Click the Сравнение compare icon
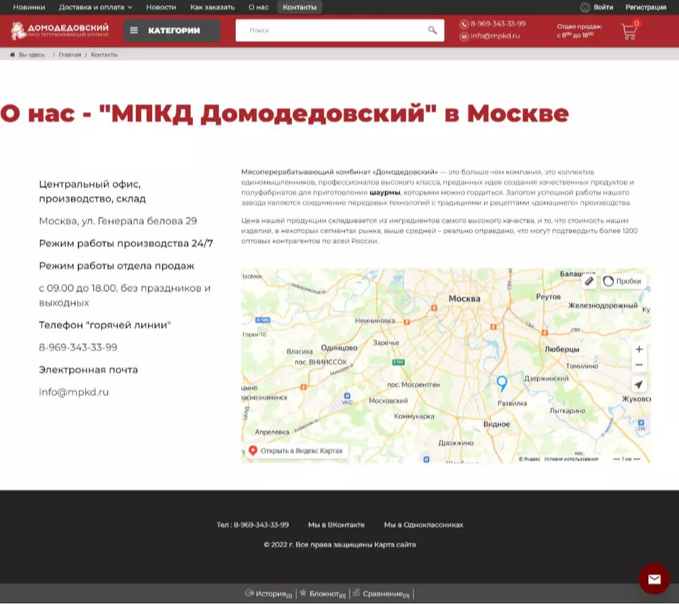 (356, 592)
